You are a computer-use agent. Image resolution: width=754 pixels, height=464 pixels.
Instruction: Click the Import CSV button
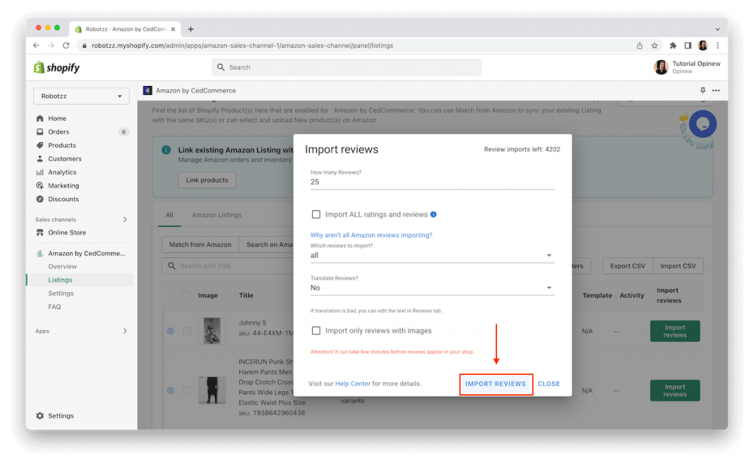(678, 265)
